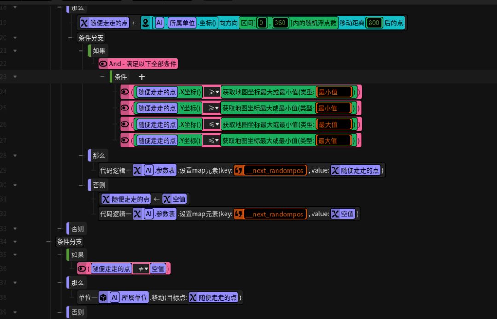Open ≥ operator dropdown on line 25
Viewport: 497px width, 319px height.
(x=212, y=108)
